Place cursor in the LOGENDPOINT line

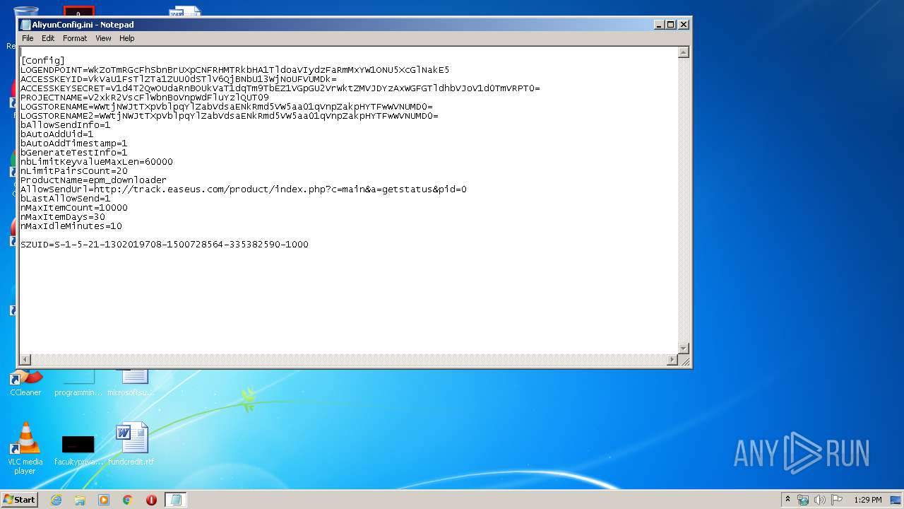pos(234,70)
